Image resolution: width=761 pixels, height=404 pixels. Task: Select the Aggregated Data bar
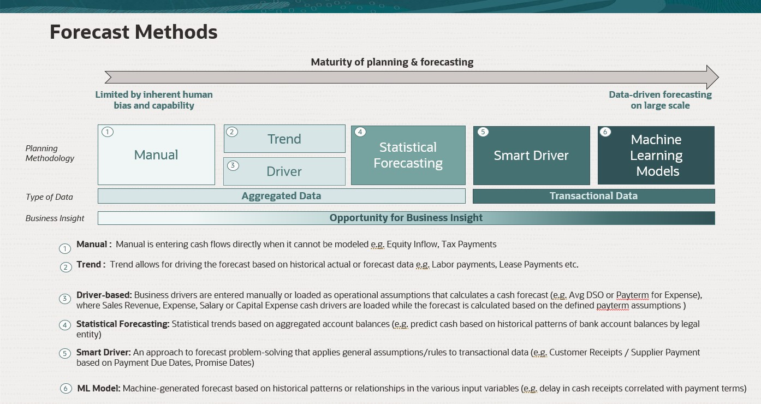click(281, 196)
